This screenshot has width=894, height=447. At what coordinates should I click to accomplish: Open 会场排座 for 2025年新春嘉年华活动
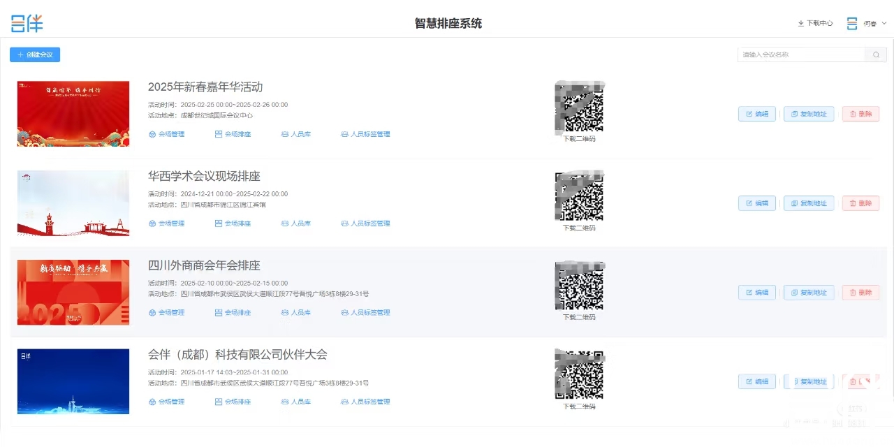tap(233, 134)
